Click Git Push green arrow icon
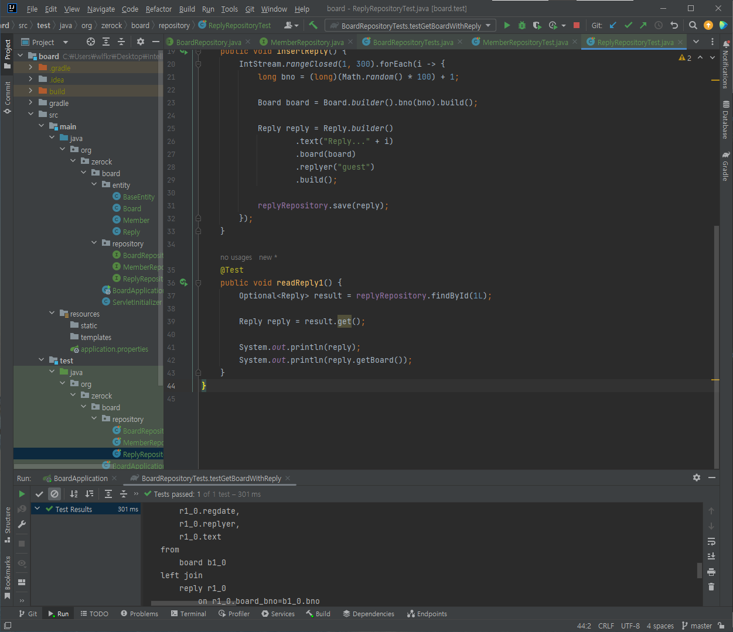Image resolution: width=733 pixels, height=632 pixels. click(643, 25)
